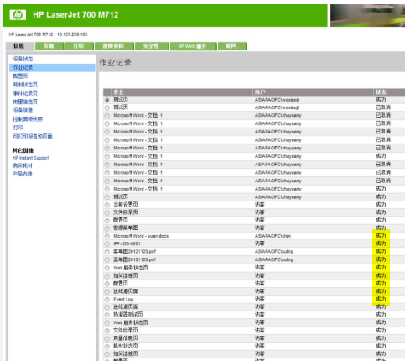Screen dimensions: 405x361
Task: Select radio for Microsoft Word - yuan.docx
Action: point(107,237)
